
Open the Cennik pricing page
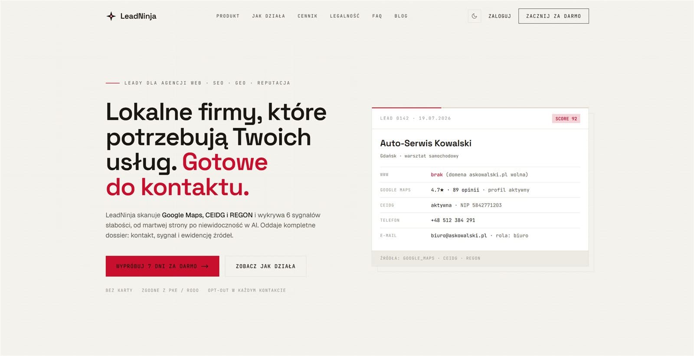point(308,16)
